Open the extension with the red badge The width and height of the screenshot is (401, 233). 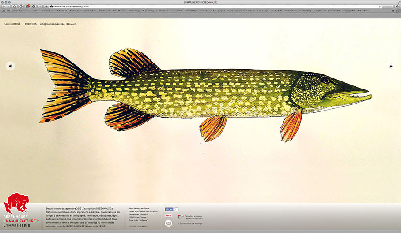point(28,6)
